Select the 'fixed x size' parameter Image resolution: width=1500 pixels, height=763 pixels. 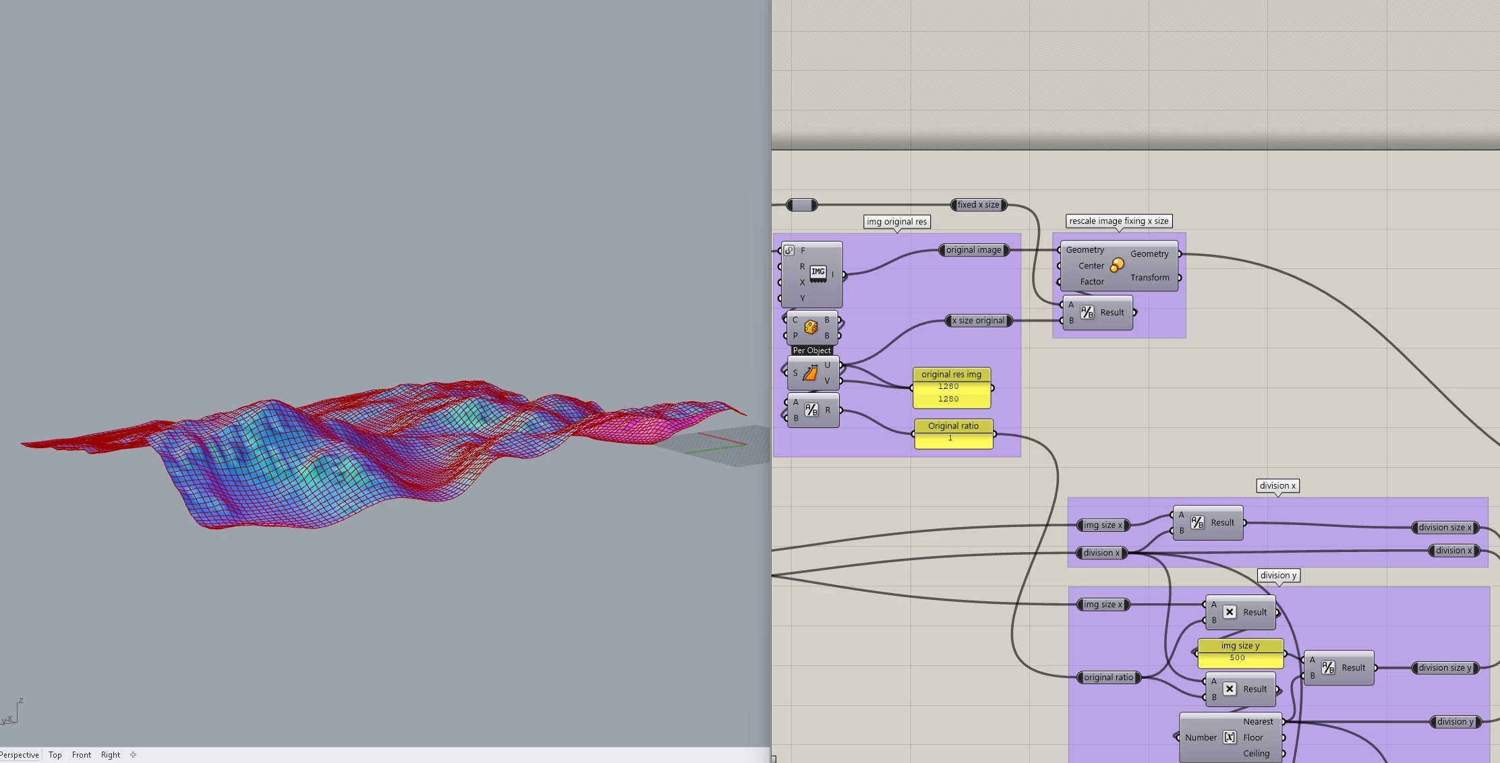coord(978,205)
